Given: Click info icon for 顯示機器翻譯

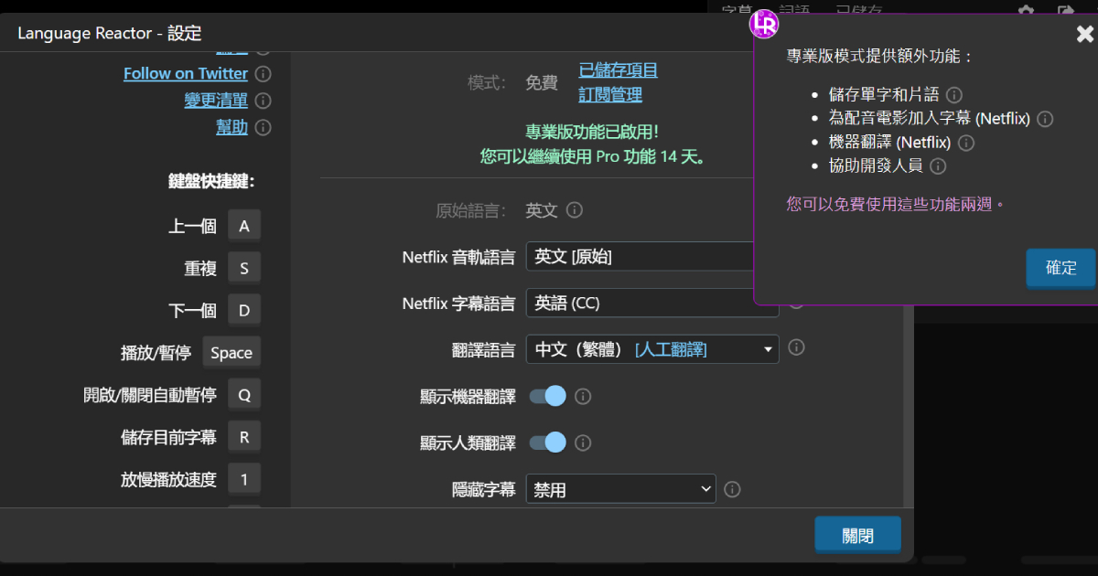Looking at the screenshot, I should coord(583,396).
